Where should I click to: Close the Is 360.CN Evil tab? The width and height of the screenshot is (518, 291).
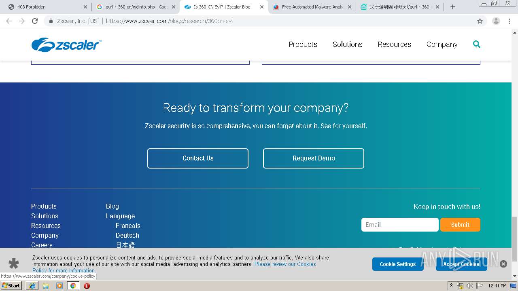pyautogui.click(x=262, y=7)
